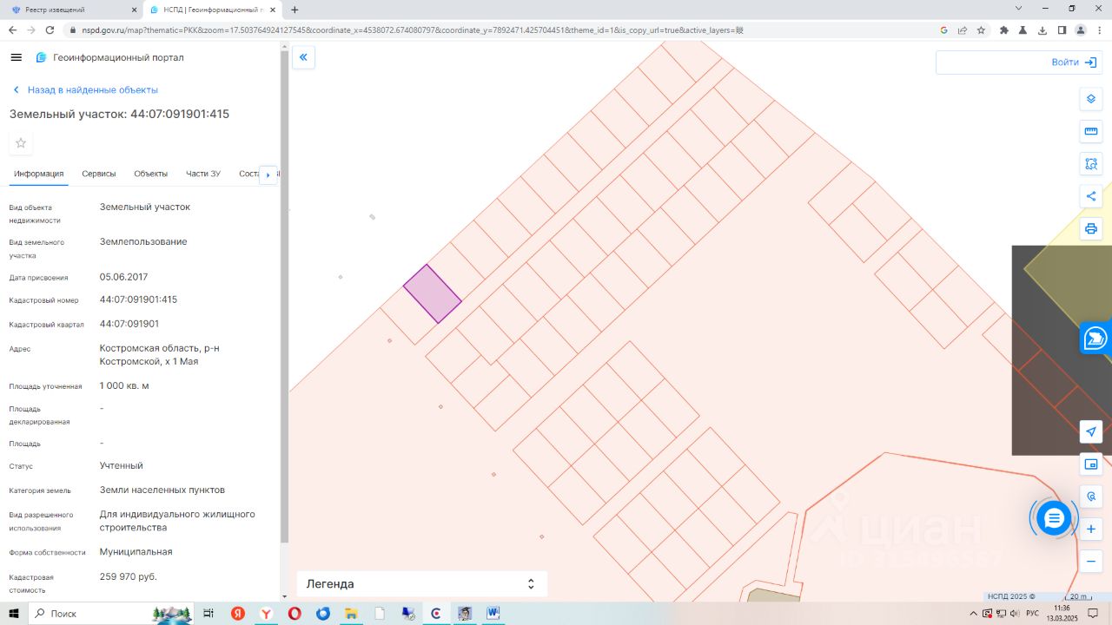Share the map via share icon
Image resolution: width=1112 pixels, height=625 pixels.
(x=1091, y=196)
